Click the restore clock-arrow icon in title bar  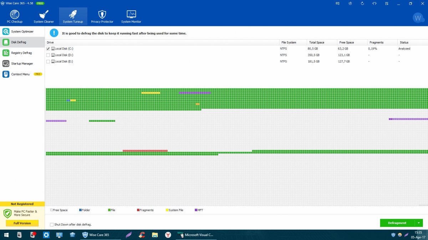[x=350, y=3]
